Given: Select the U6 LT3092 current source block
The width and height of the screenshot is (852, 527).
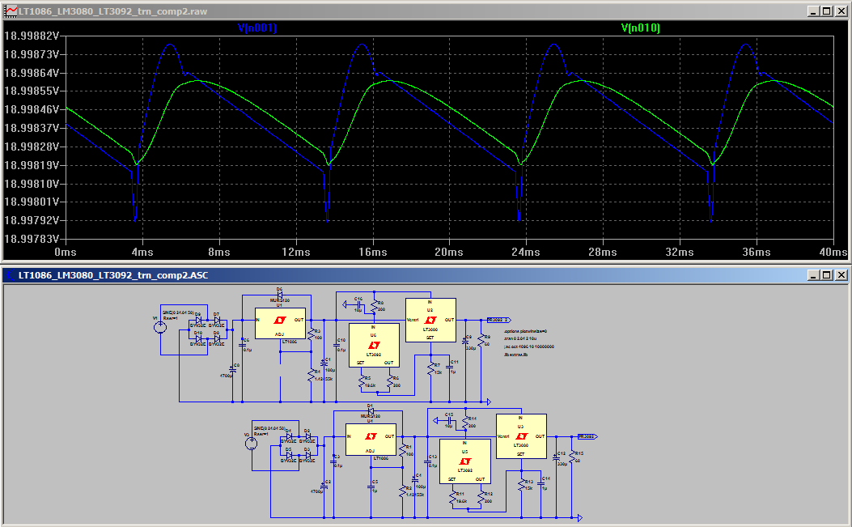Looking at the screenshot, I should tap(374, 346).
